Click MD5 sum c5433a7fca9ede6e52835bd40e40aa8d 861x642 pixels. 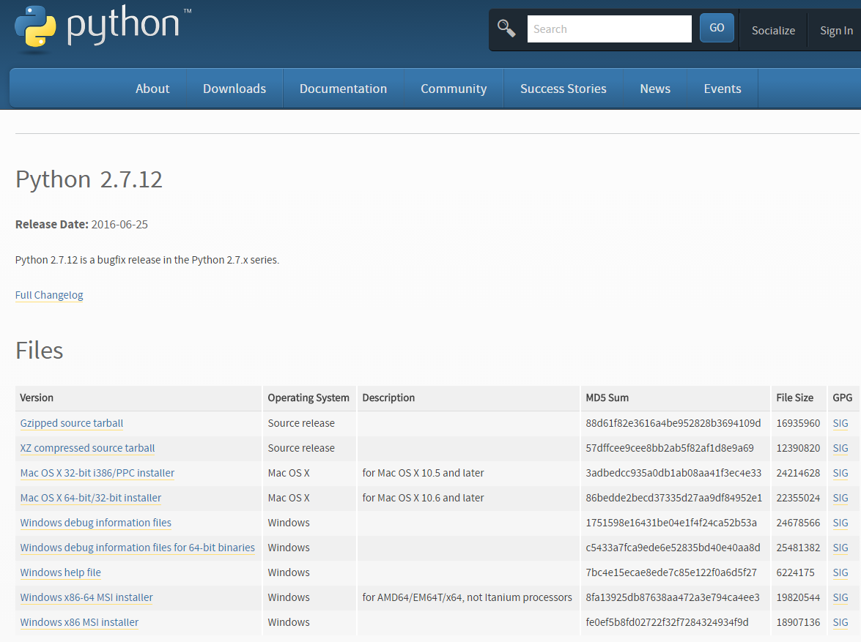click(x=673, y=547)
